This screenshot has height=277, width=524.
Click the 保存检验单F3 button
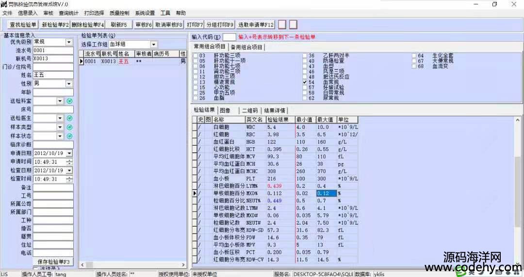tap(54, 262)
